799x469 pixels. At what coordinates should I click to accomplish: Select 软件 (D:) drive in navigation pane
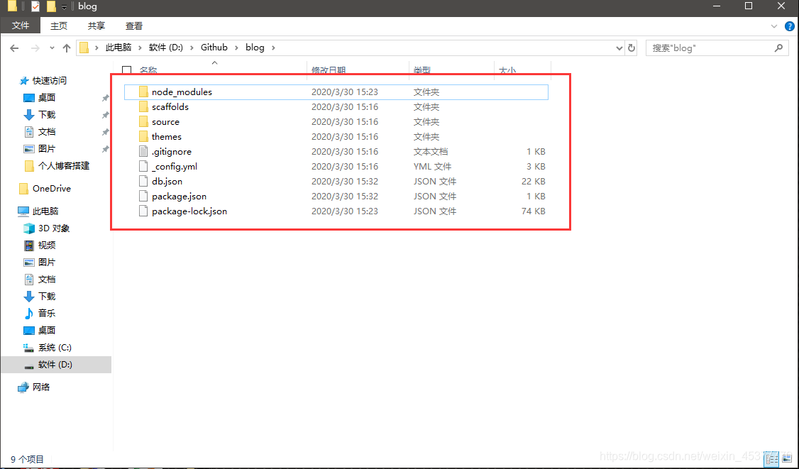(55, 365)
